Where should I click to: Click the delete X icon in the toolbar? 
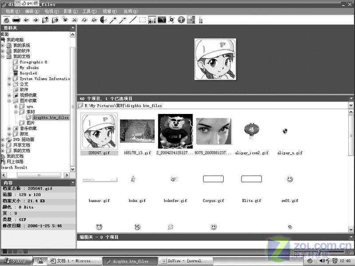click(75, 20)
